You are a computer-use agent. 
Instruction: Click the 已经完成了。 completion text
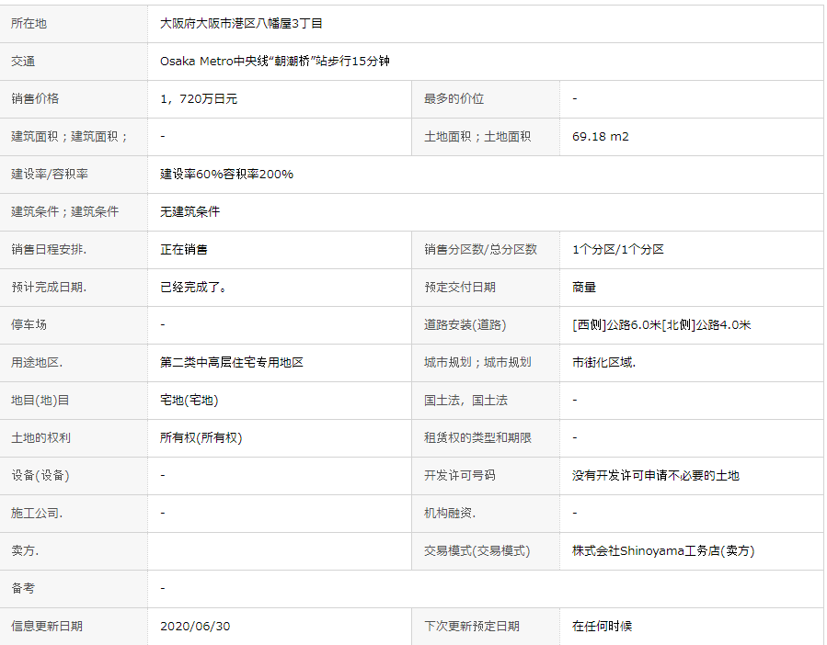[193, 288]
